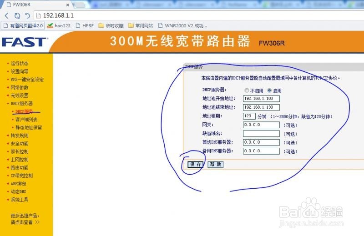Open 设置向导 menu item

click(19, 71)
